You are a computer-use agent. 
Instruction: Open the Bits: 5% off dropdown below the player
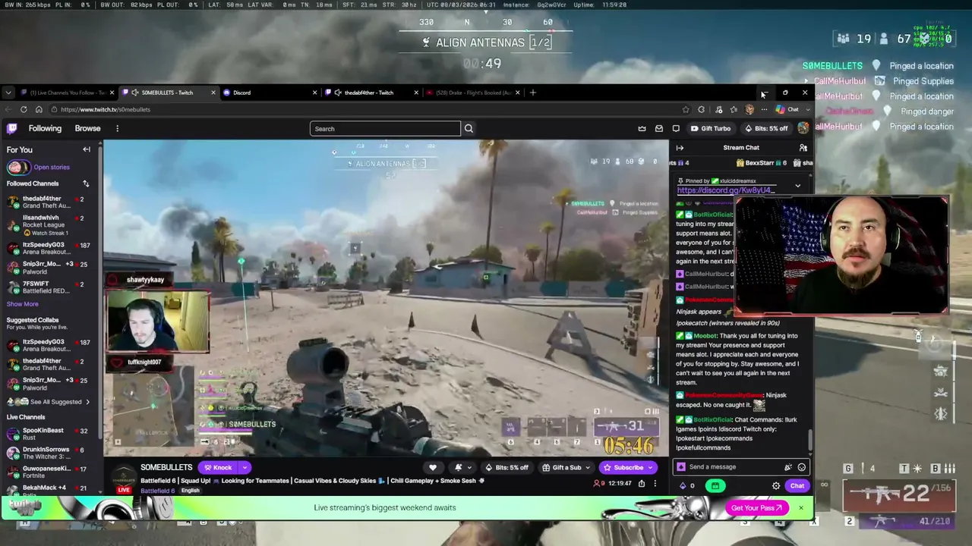click(507, 467)
